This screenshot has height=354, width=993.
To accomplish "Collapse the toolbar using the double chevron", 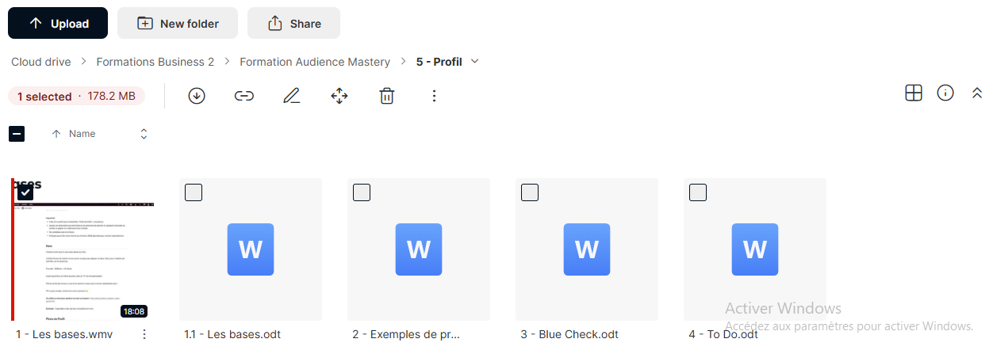I will pos(977,93).
